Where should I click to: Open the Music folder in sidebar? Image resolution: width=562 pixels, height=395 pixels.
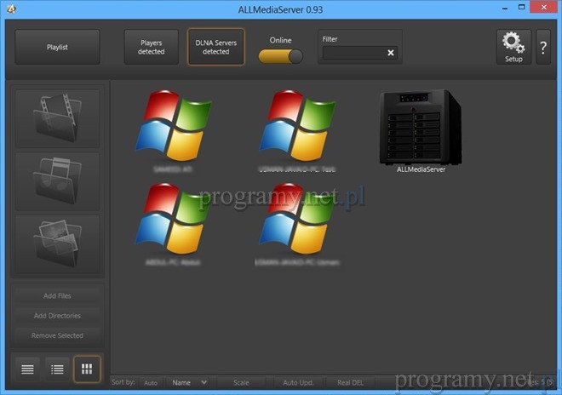tap(57, 181)
